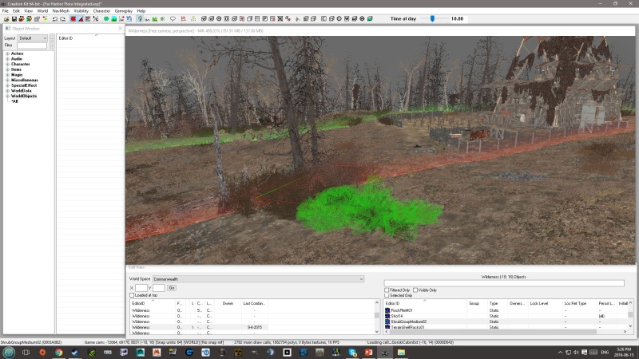639x359 pixels.
Task: Open the Help menu
Action: (x=141, y=11)
